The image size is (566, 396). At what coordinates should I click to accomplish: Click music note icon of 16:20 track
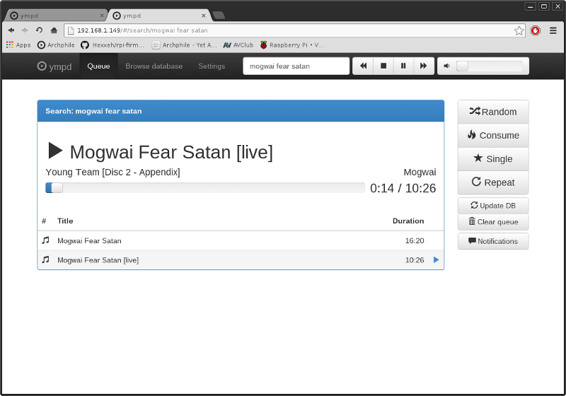coord(45,240)
